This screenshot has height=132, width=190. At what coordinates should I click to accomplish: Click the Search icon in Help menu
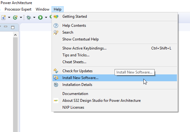coord(56,32)
